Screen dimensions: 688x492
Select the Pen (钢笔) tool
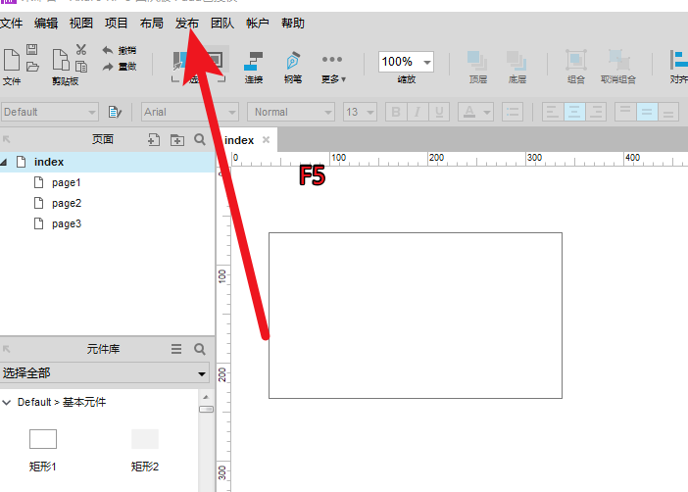pyautogui.click(x=292, y=65)
